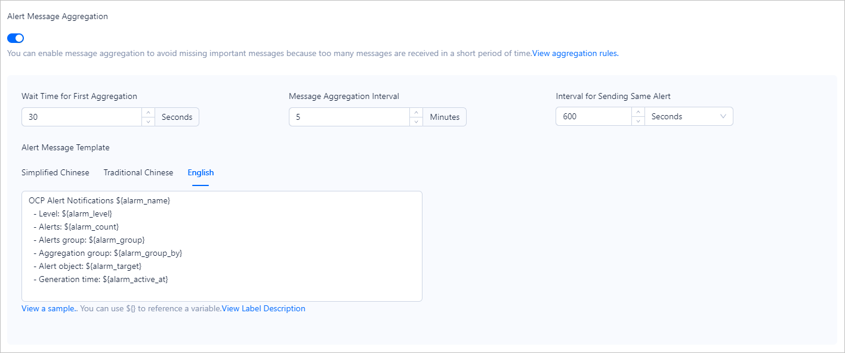Decrease the Interval for Sending Same Alert value
The height and width of the screenshot is (353, 845).
(638, 122)
